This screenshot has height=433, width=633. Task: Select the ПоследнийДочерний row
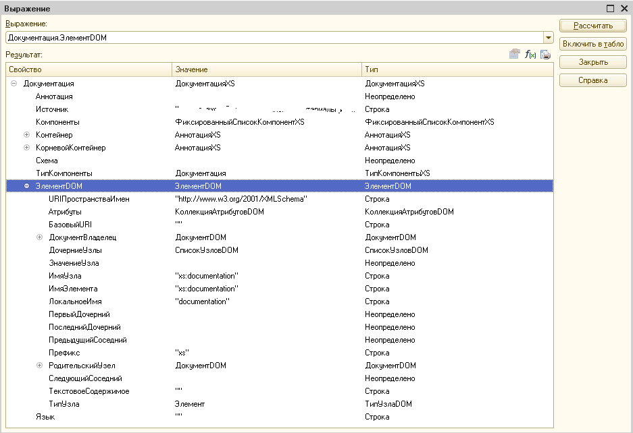[x=280, y=327]
